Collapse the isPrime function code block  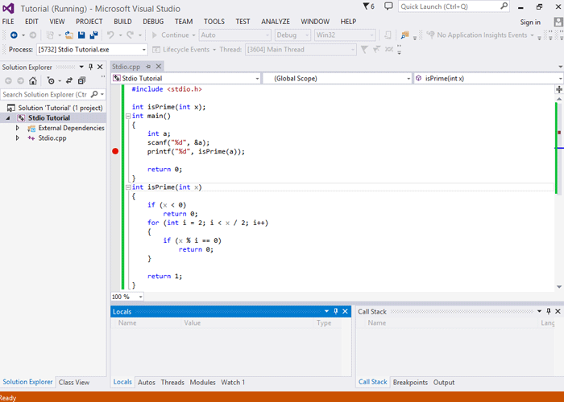point(127,187)
